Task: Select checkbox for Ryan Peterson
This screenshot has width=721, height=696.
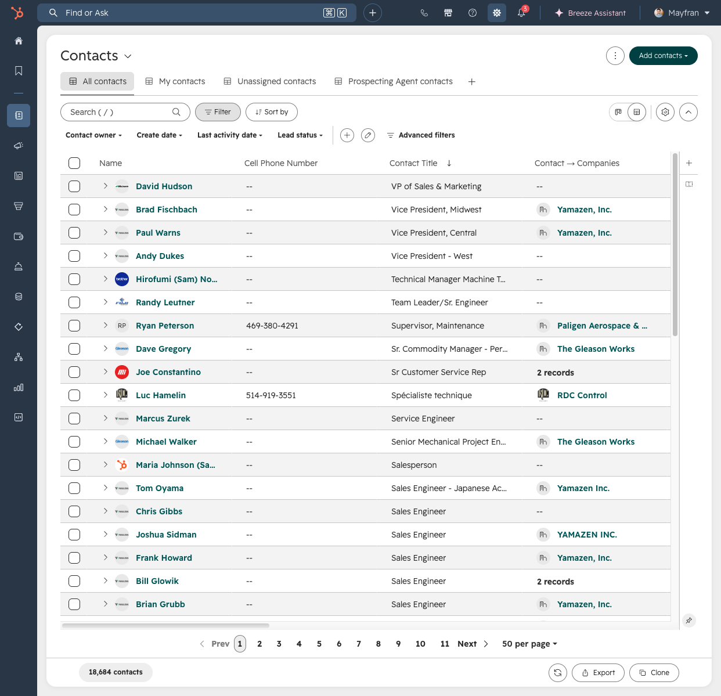Action: coord(74,326)
